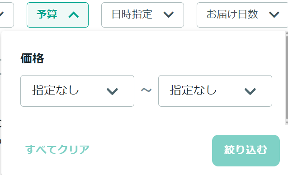The image size is (288, 175).
Task: Open the お届け日数 filter dropdown
Action: click(242, 15)
